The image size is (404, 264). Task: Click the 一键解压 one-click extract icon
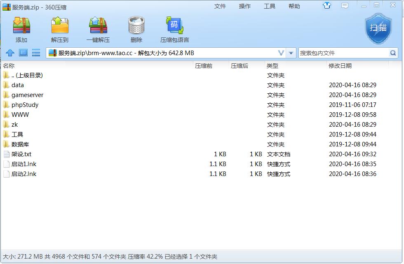[98, 26]
